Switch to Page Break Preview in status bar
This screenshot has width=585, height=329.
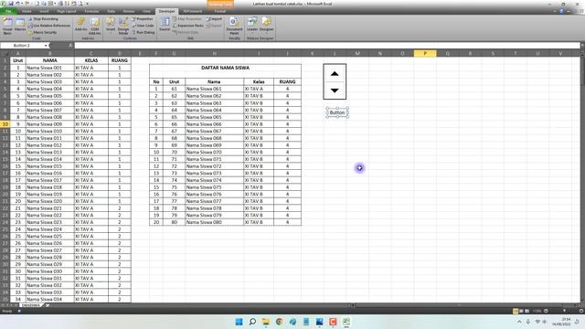click(x=526, y=311)
